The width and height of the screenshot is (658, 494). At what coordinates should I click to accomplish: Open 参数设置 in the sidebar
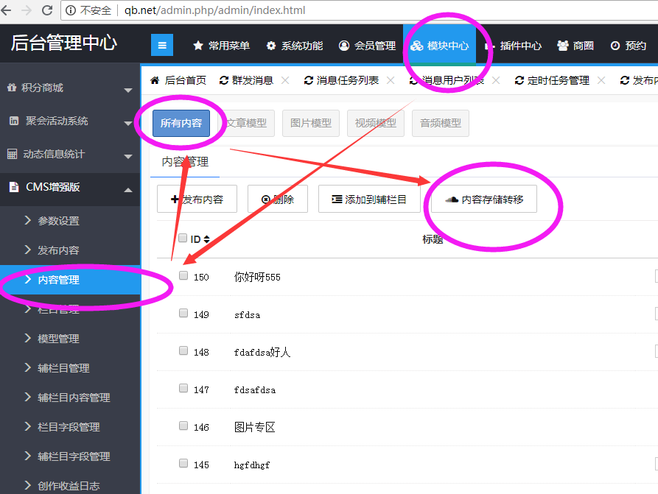tap(58, 221)
